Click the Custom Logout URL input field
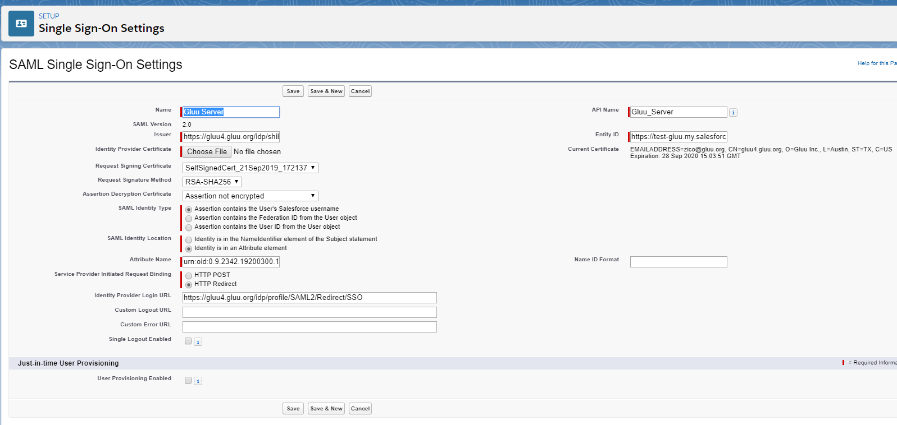Screen dimensions: 897x425 (309, 312)
